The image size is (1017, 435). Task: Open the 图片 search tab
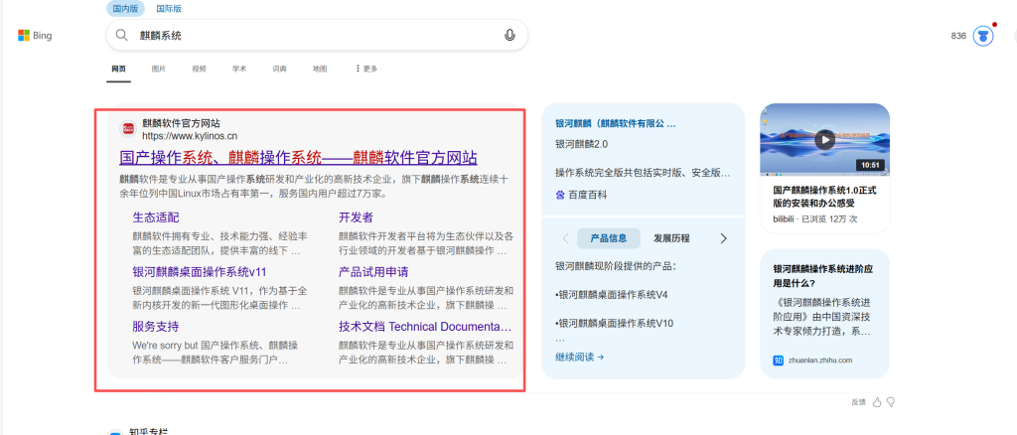click(x=159, y=69)
